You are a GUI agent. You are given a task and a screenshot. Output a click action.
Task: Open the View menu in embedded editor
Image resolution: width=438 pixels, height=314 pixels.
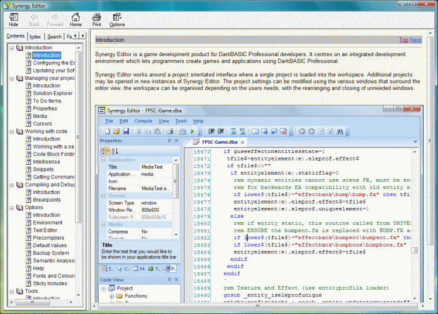coord(164,121)
